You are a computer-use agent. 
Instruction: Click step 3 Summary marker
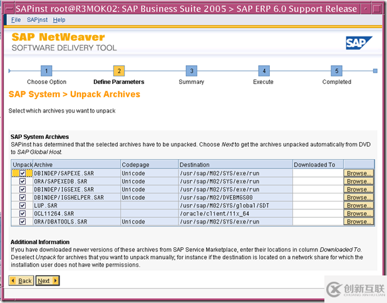(191, 71)
